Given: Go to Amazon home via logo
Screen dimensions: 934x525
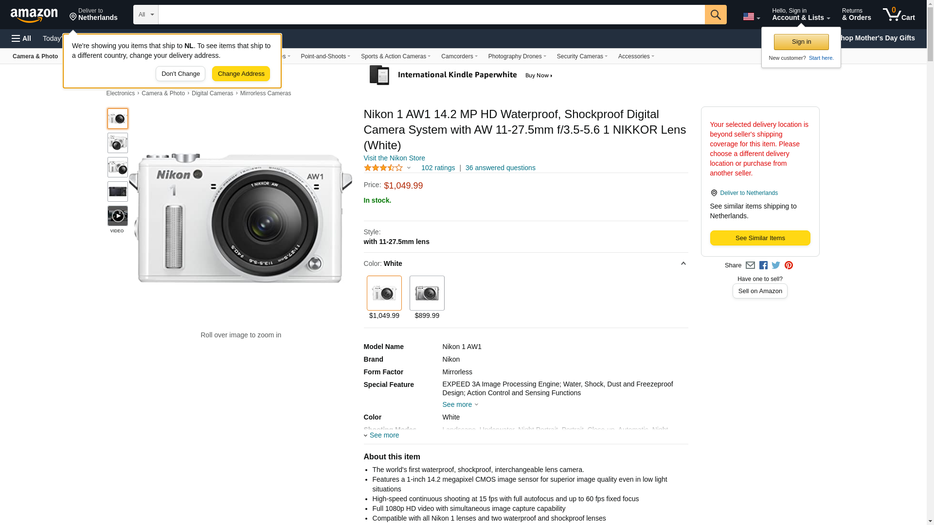Looking at the screenshot, I should point(34,16).
